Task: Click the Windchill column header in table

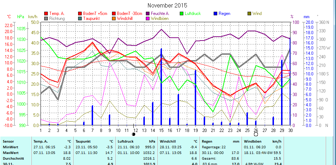Action: (167, 141)
